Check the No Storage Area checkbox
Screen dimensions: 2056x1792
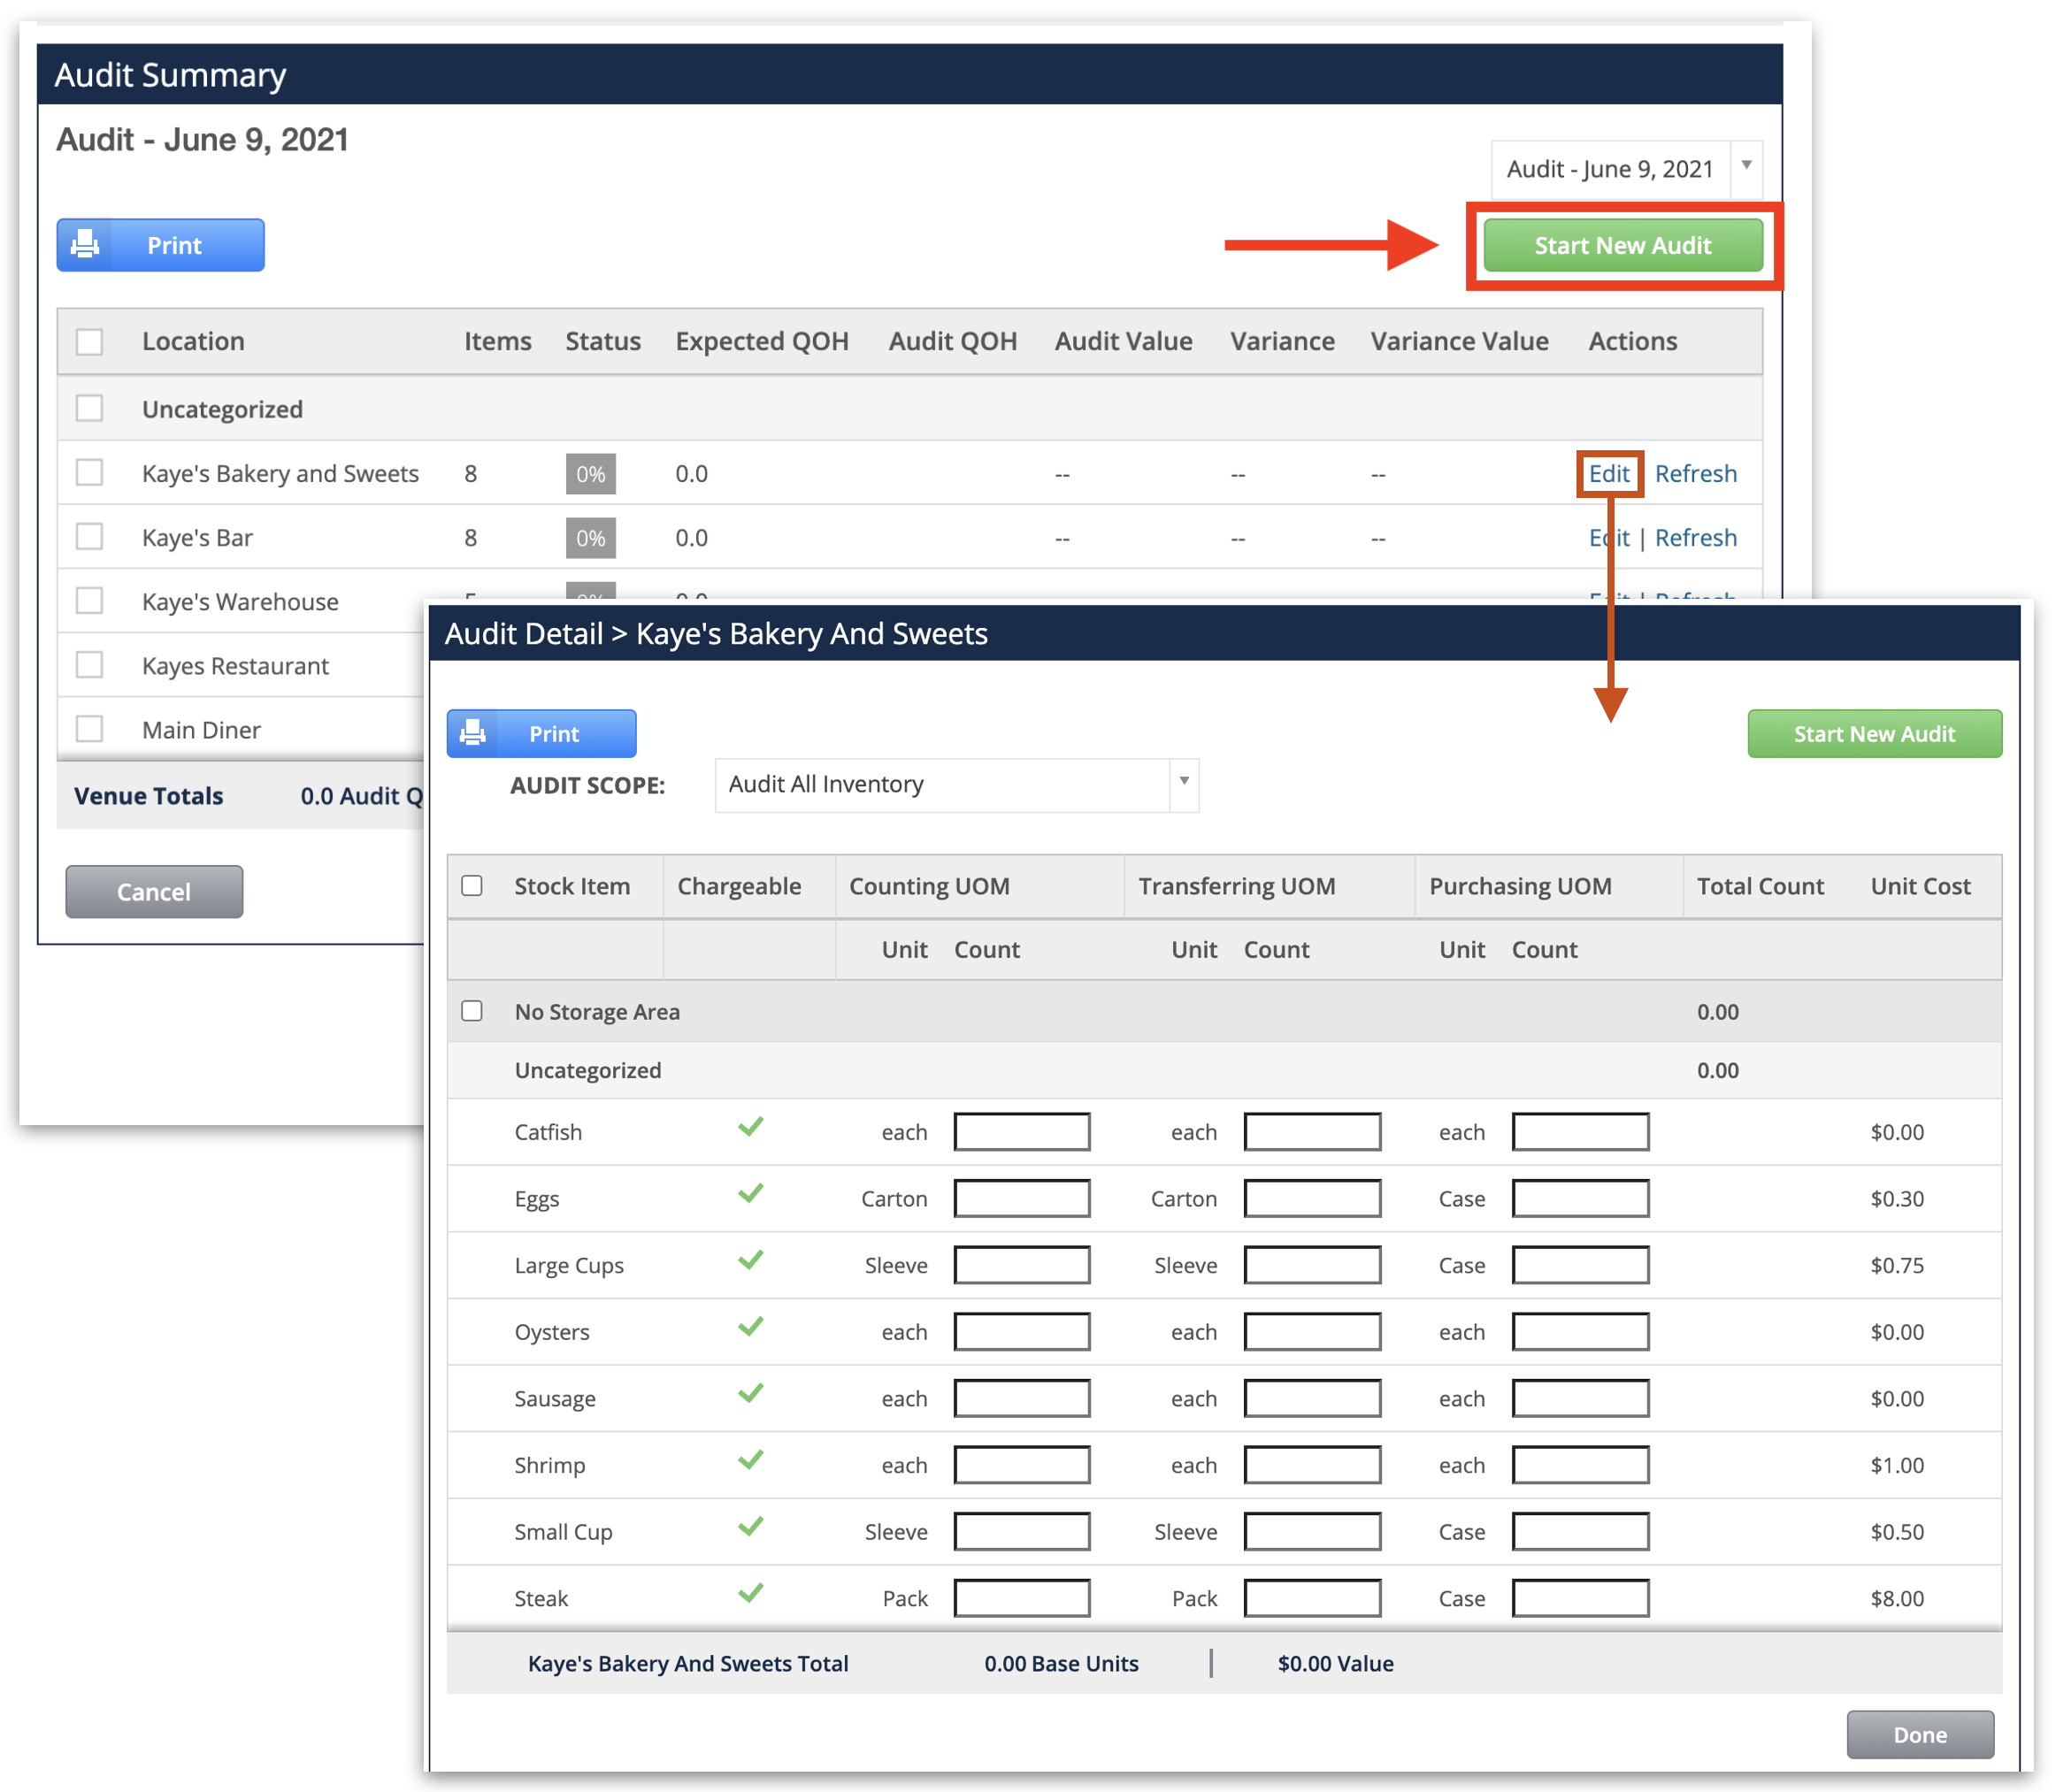(x=472, y=1011)
